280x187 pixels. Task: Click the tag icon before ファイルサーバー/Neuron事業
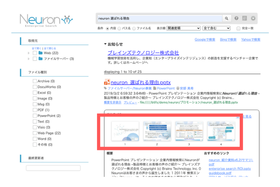pos(105,88)
